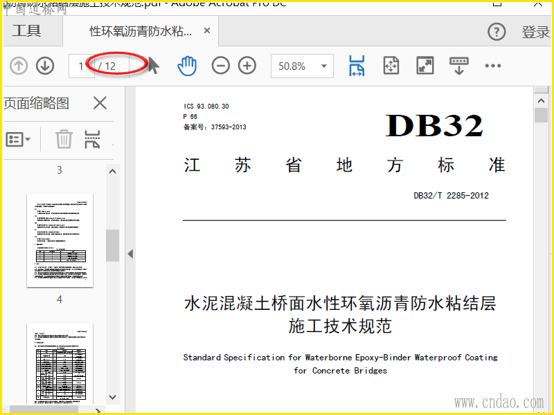Viewport: 554px width, 415px height.
Task: Click the ICS 93.080.30 text
Action: coord(206,107)
